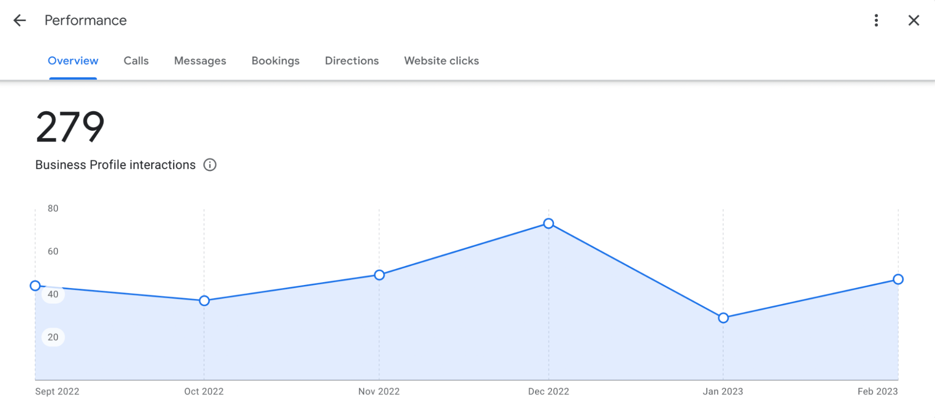The height and width of the screenshot is (418, 935).
Task: Click the 279 interactions total
Action: point(70,126)
